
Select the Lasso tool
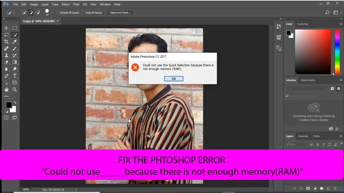[x=6, y=35]
